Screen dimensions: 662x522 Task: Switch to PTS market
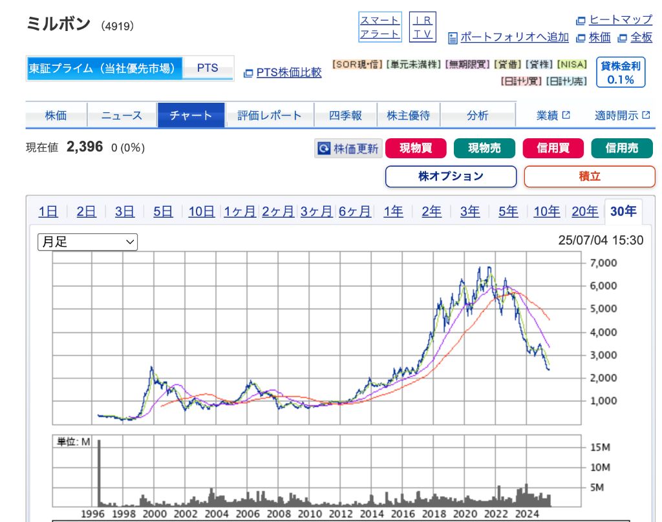coord(208,68)
